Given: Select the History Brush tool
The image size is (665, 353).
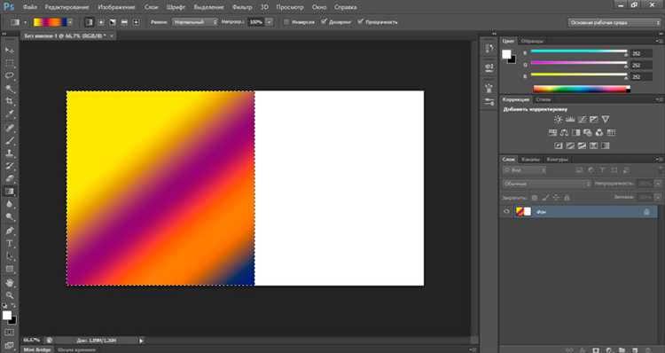Looking at the screenshot, I should tap(10, 166).
